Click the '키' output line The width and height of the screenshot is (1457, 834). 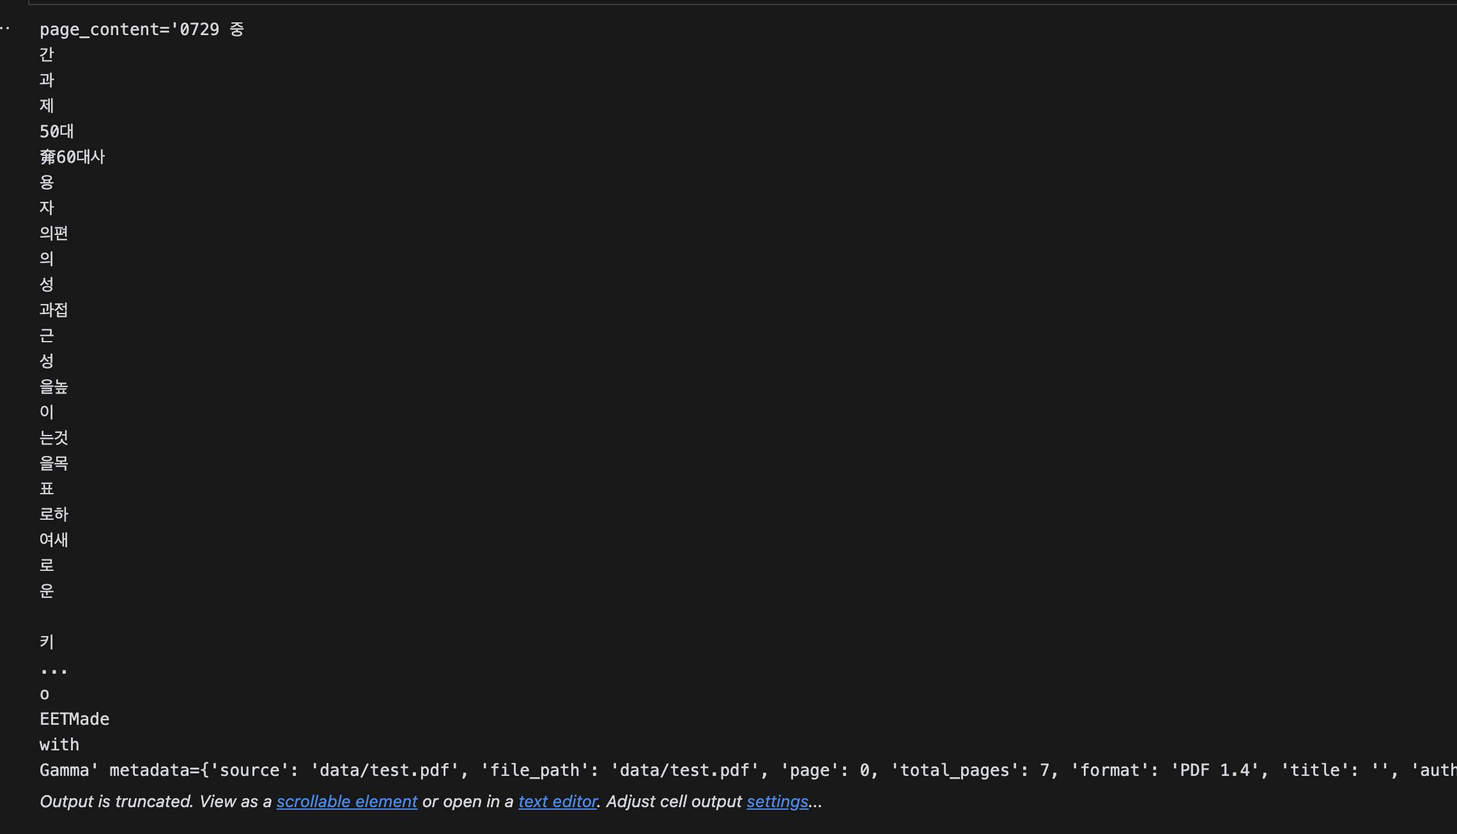[47, 642]
